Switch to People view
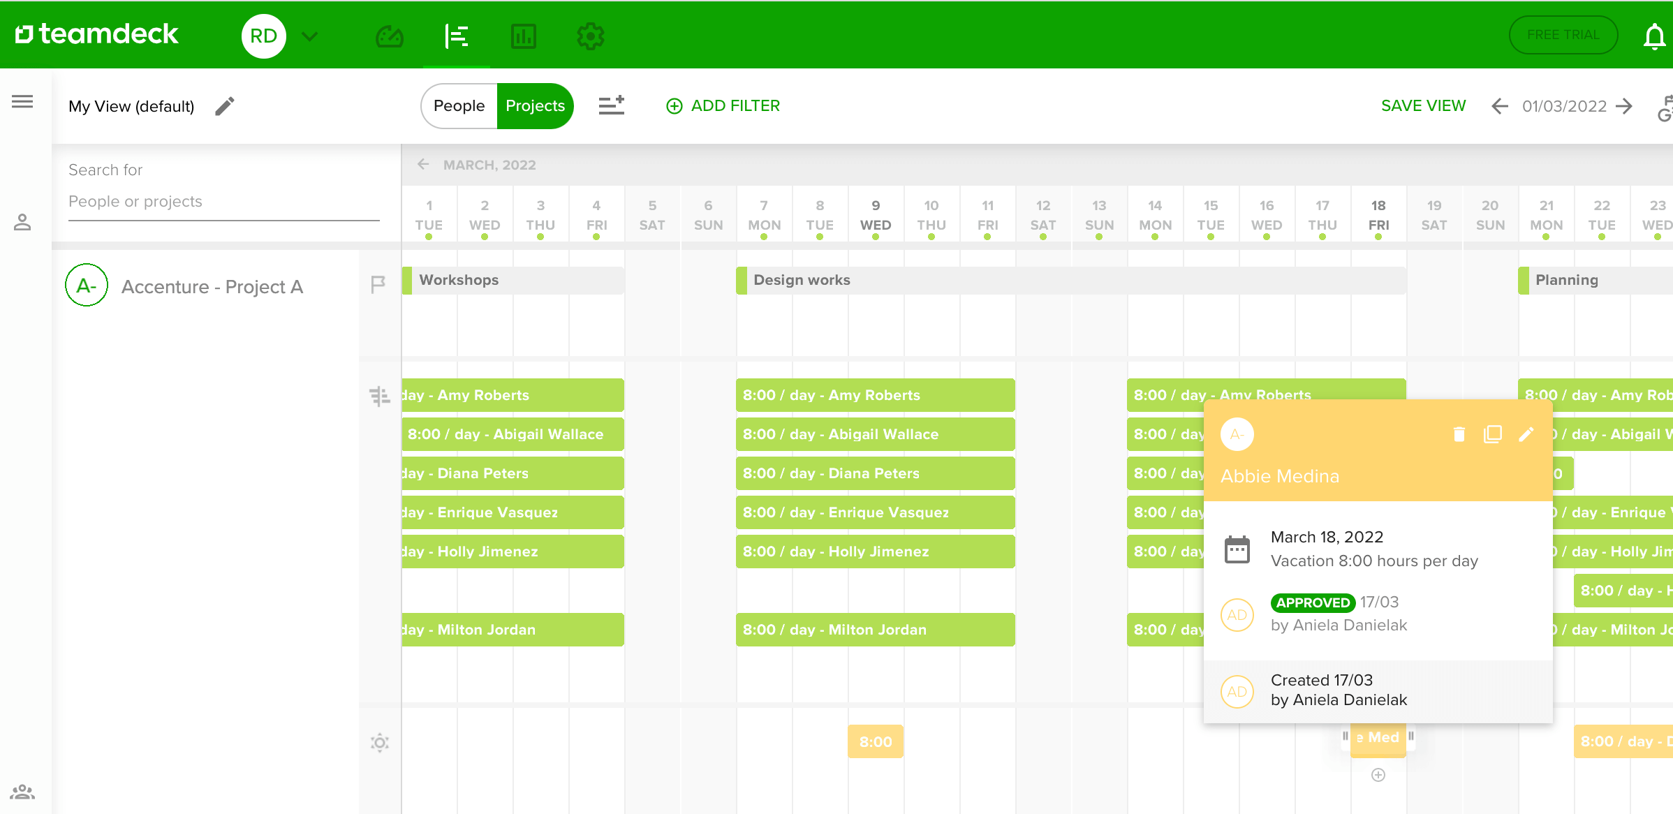The height and width of the screenshot is (814, 1673). (x=459, y=105)
